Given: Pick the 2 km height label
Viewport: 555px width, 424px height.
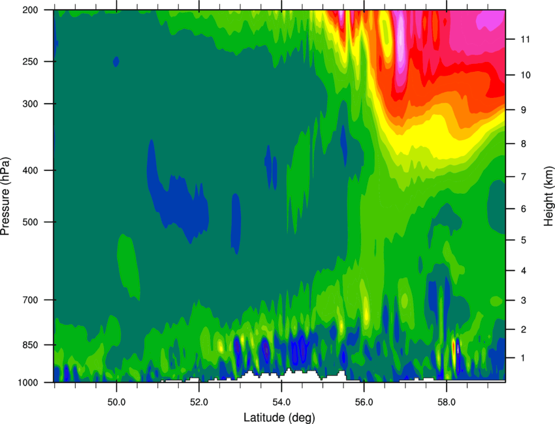Looking at the screenshot, I should tap(524, 329).
